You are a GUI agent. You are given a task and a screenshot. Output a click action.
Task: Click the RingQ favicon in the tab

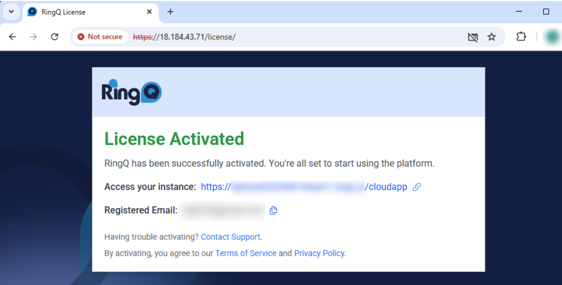33,12
